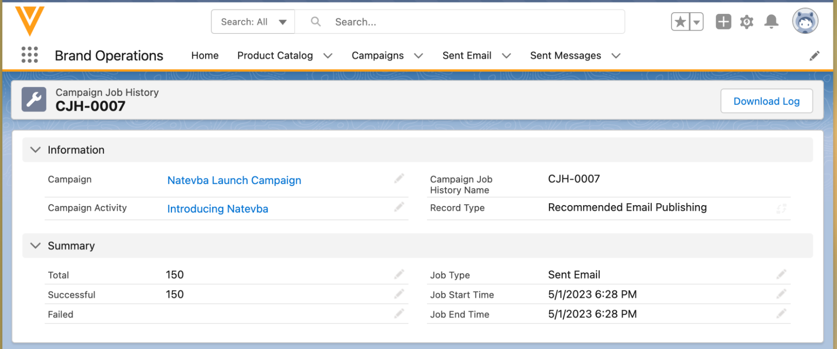Edit the Job Type field pencil
Screen dimensions: 837x349
coord(781,275)
